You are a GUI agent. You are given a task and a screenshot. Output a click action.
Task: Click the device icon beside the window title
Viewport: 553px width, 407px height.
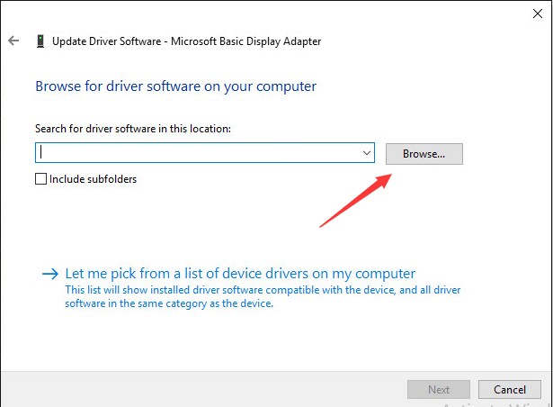(x=40, y=41)
